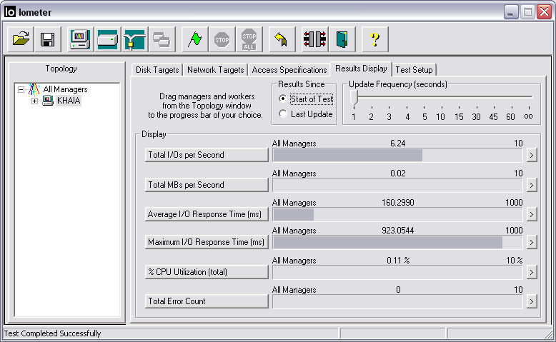Open arrow next to Total Error Count bar
The width and height of the screenshot is (556, 342).
pyautogui.click(x=531, y=301)
